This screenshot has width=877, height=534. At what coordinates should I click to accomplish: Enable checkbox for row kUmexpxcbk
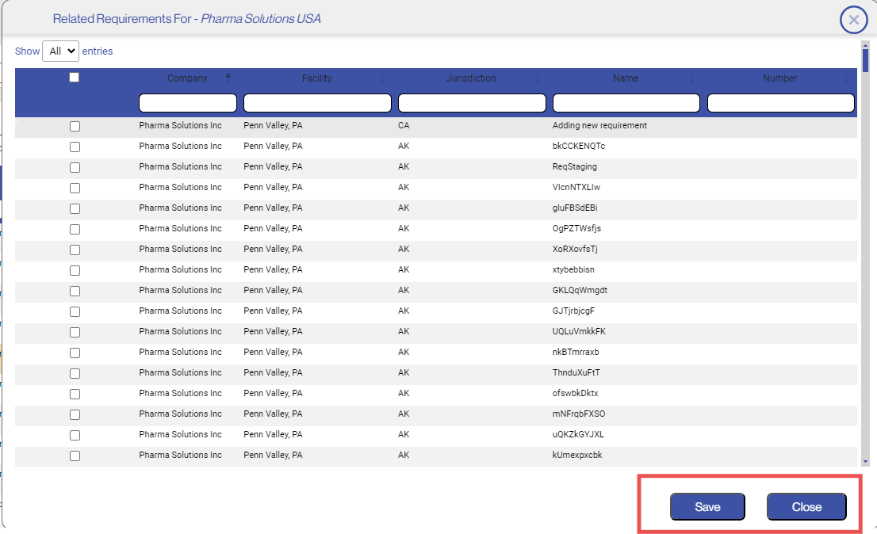75,456
